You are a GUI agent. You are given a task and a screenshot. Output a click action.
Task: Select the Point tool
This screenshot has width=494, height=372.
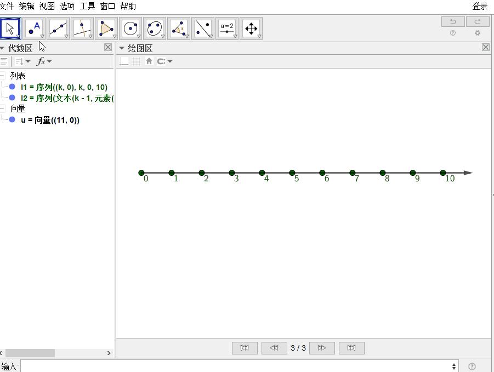click(x=35, y=28)
